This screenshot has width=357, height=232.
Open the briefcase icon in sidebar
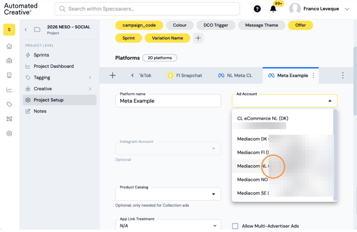click(9, 61)
